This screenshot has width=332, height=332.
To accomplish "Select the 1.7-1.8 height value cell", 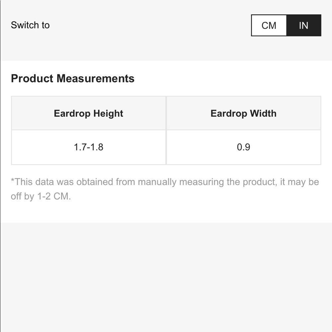I will tap(89, 147).
